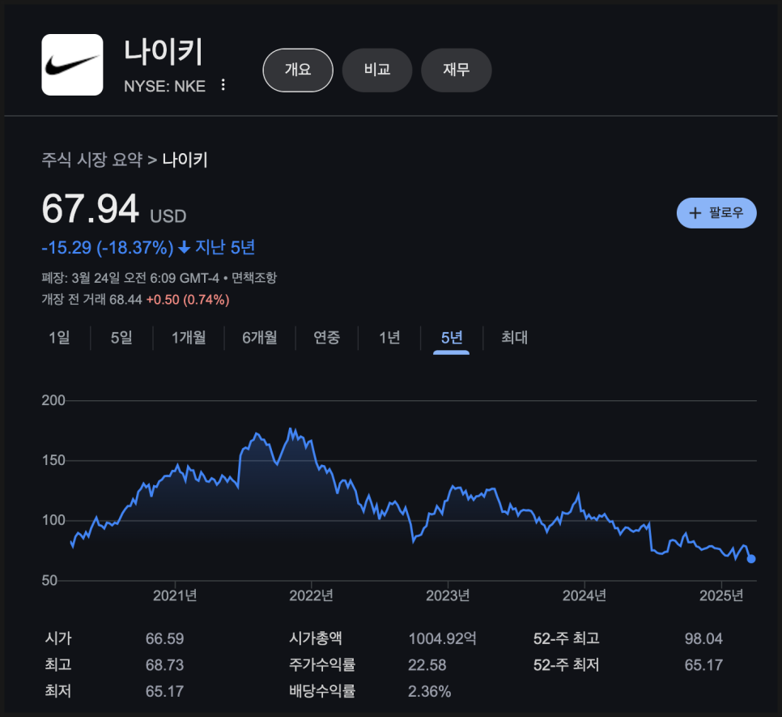Select the 5일 chart range

pos(121,338)
